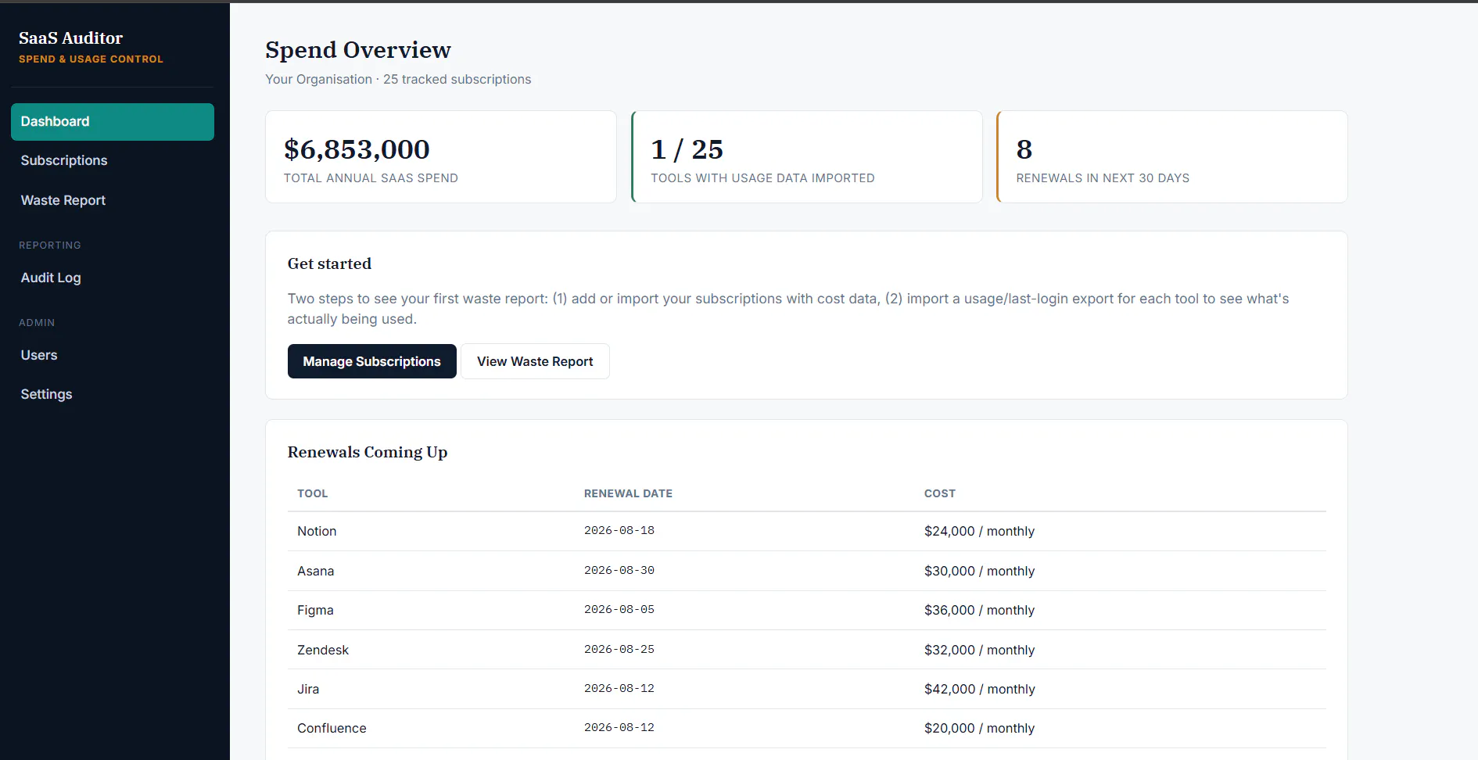Screen dimensions: 1478x760
Task: Click the 'Spend & Usage Control' tagline
Action: (x=91, y=59)
